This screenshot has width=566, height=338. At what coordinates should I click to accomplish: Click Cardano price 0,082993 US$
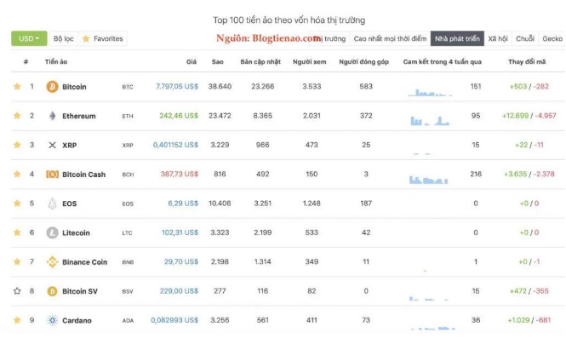click(174, 320)
